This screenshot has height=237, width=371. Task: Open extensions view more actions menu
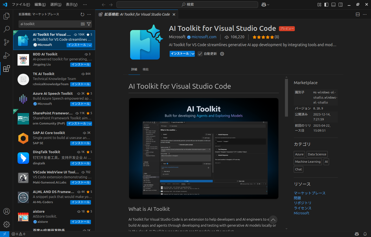pyautogui.click(x=89, y=14)
